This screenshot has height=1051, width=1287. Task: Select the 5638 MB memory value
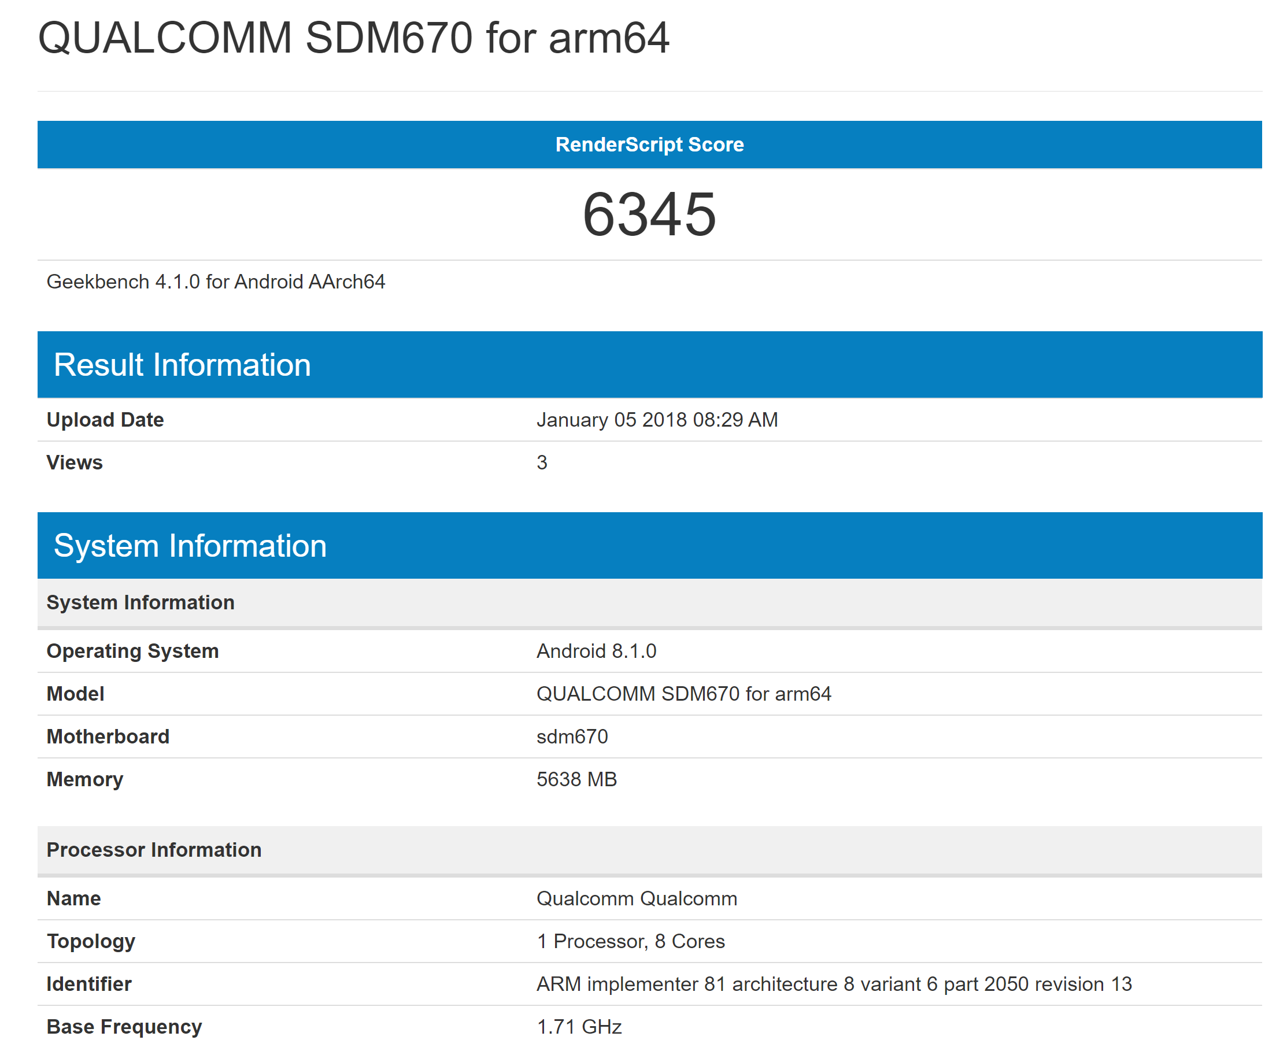pyautogui.click(x=576, y=780)
